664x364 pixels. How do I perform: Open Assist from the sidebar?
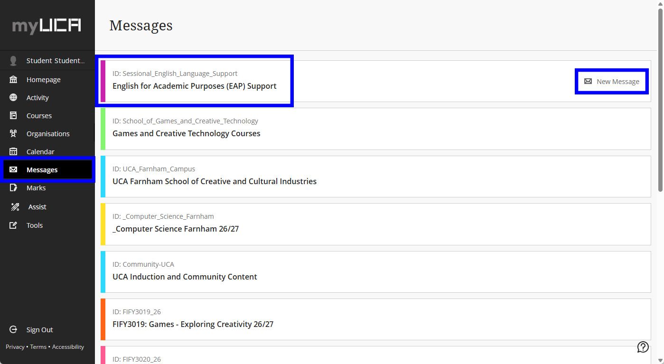[47, 206]
